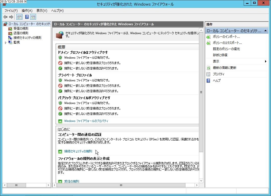This screenshot has width=271, height=196.
Task: Click the Back arrow toolbar icon
Action: click(5, 17)
